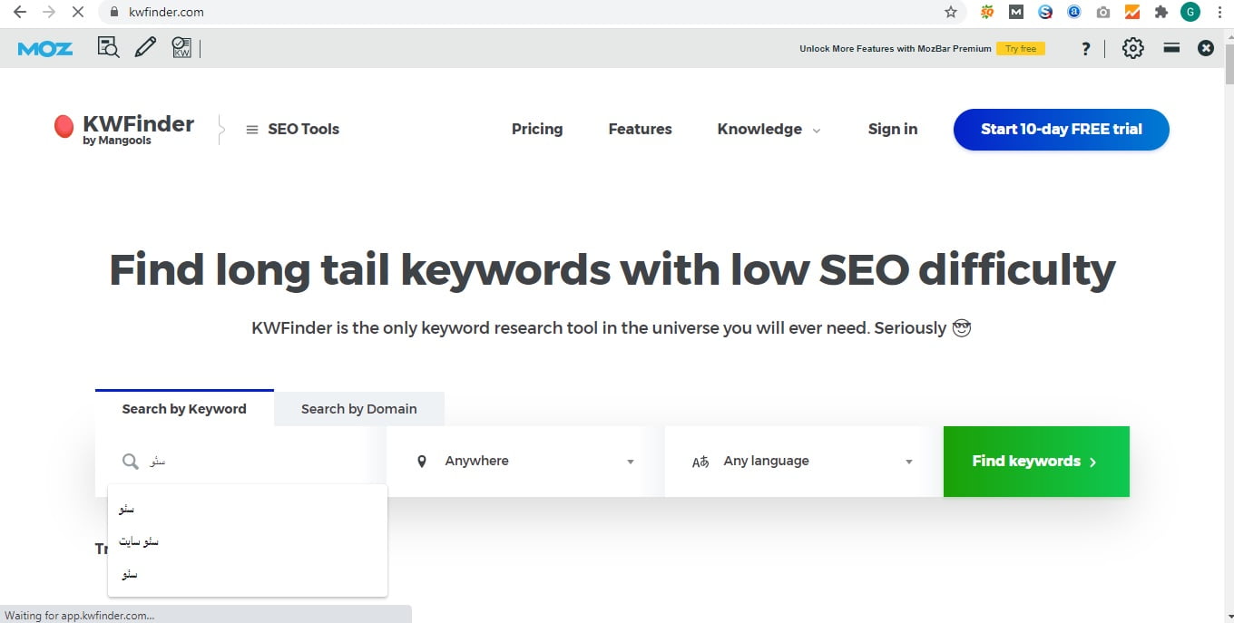Open the green G profile avatar

click(1190, 13)
